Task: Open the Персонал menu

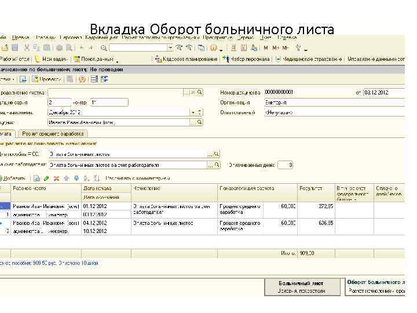Action: [x=71, y=38]
